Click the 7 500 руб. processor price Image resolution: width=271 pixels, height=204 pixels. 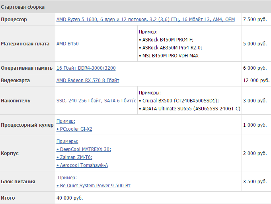[x=255, y=20]
